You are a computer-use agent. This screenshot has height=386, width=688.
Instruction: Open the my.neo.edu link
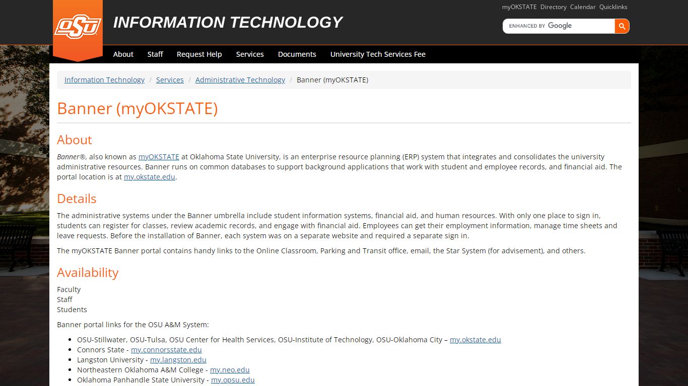[x=230, y=370]
